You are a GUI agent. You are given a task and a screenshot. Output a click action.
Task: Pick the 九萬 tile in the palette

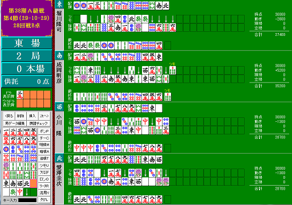pyautogui.click(x=34, y=141)
